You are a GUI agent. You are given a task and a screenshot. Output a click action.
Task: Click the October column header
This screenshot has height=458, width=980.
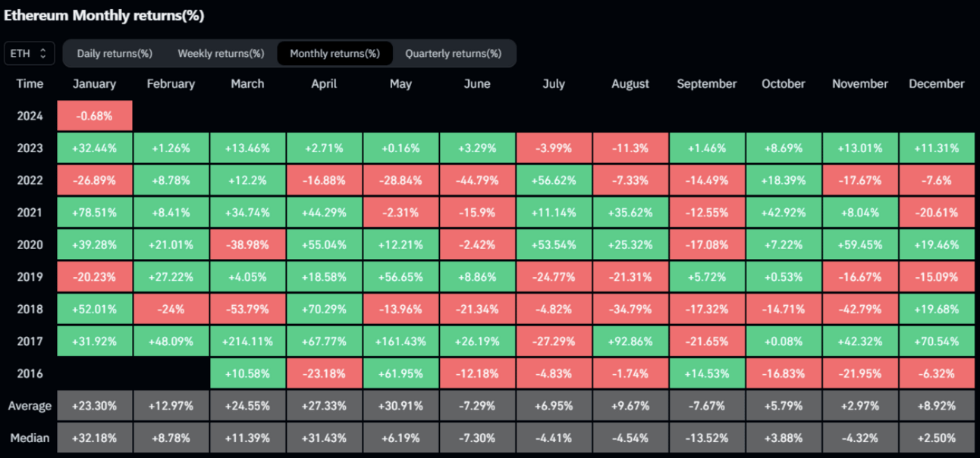click(x=784, y=84)
